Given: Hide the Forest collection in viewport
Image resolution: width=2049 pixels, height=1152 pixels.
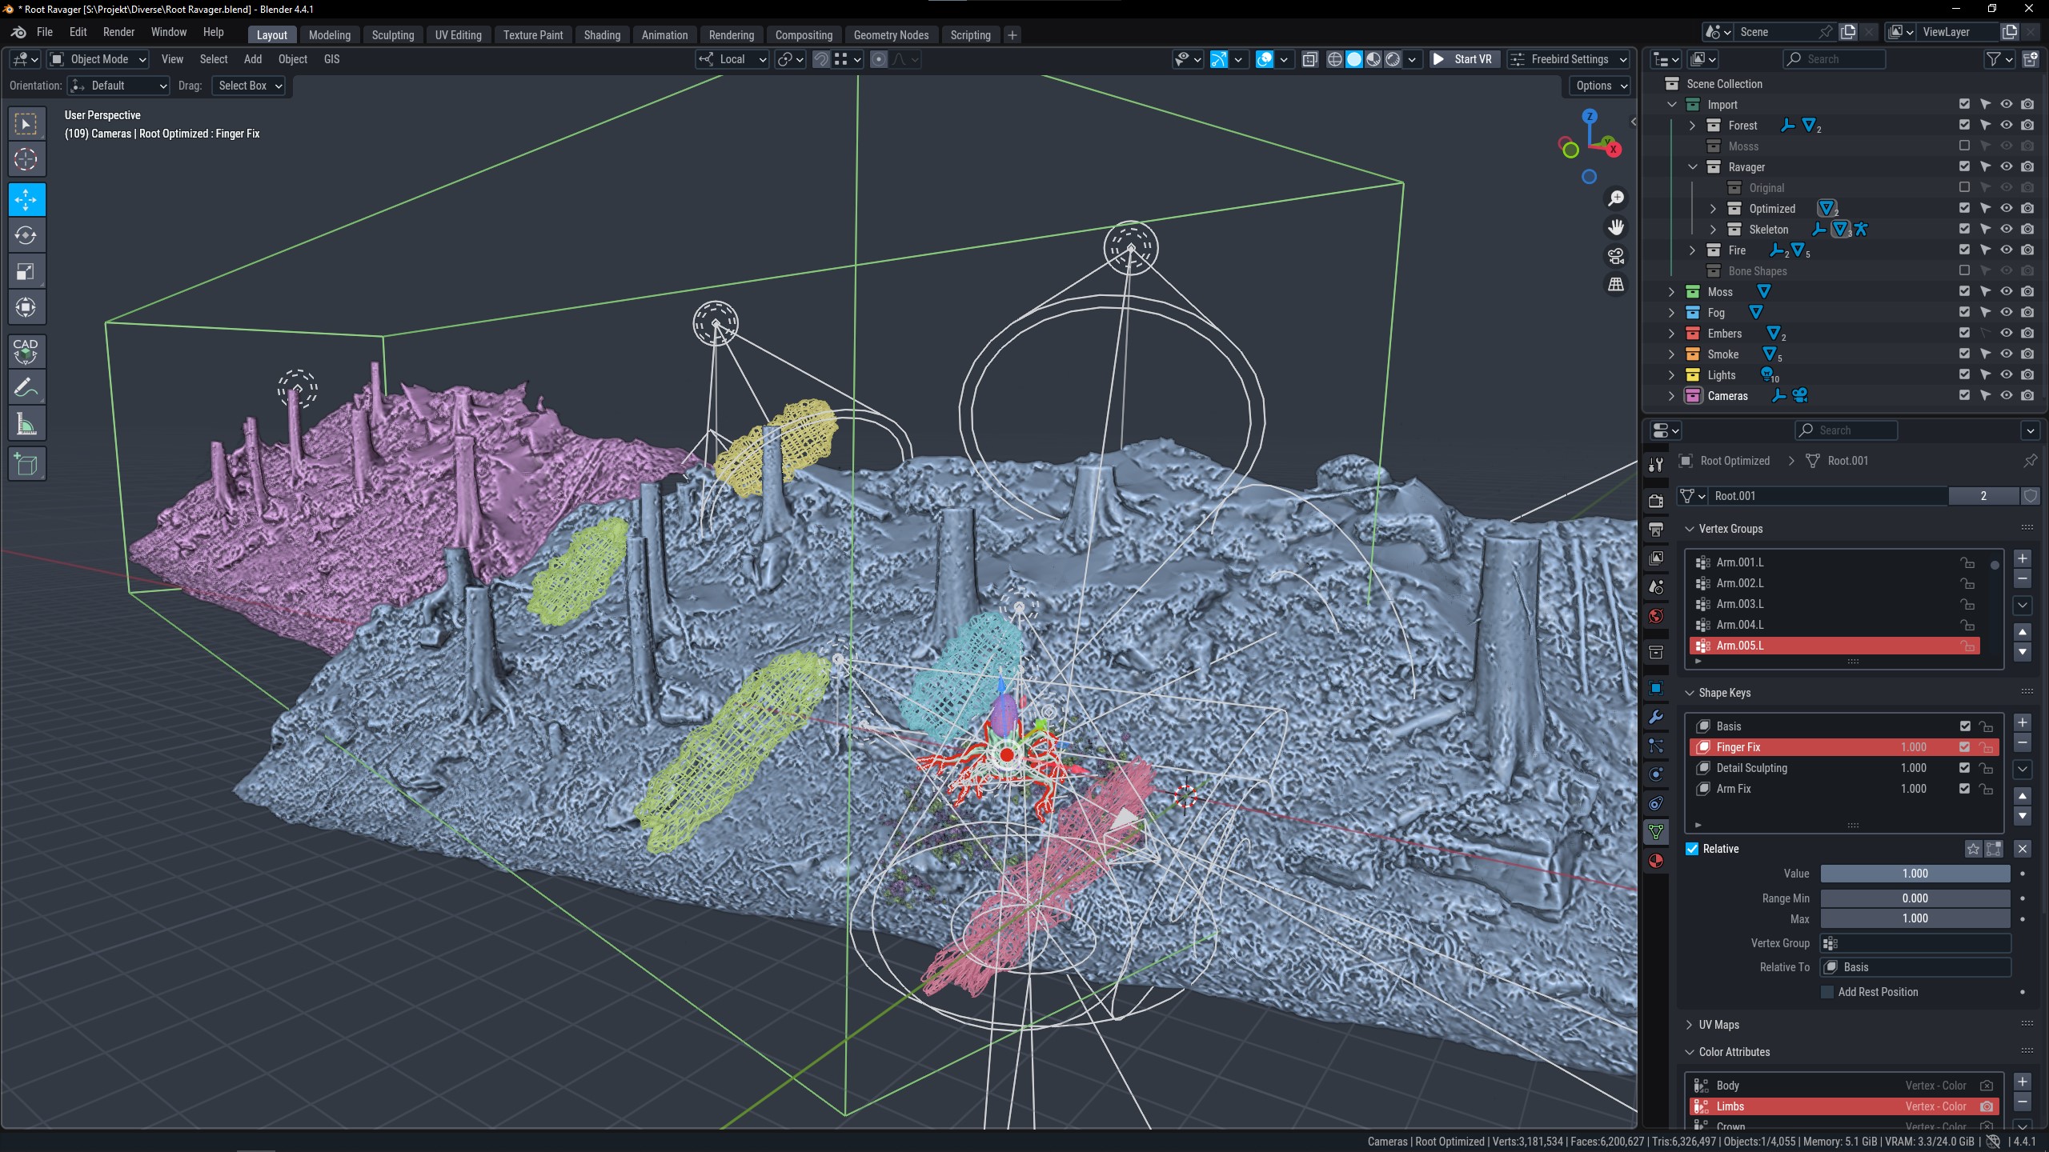Looking at the screenshot, I should click(2006, 125).
